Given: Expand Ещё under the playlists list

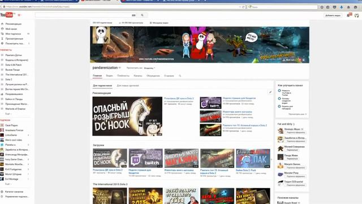Looking at the screenshot, I should click(8, 114).
